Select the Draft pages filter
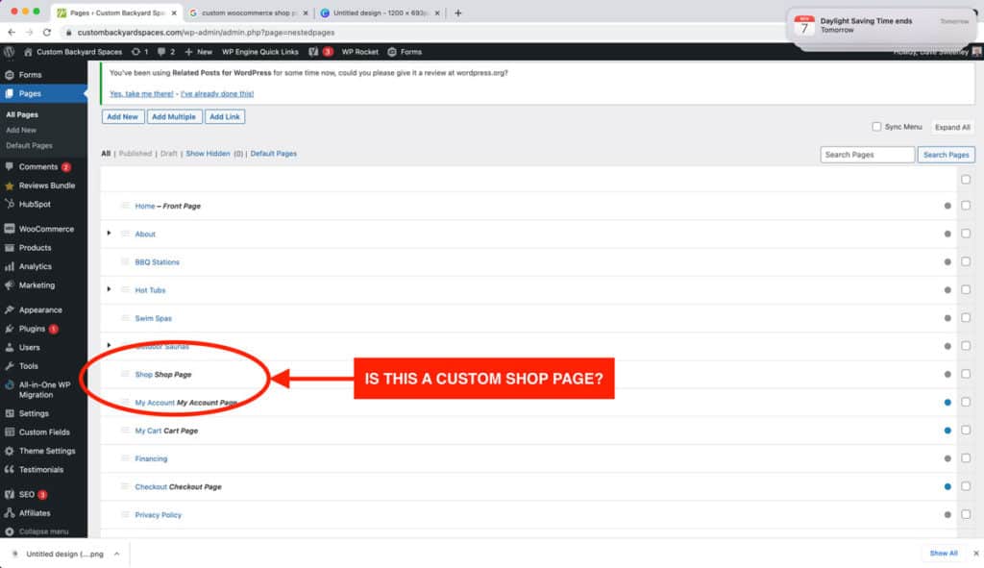Image resolution: width=984 pixels, height=568 pixels. [x=166, y=154]
